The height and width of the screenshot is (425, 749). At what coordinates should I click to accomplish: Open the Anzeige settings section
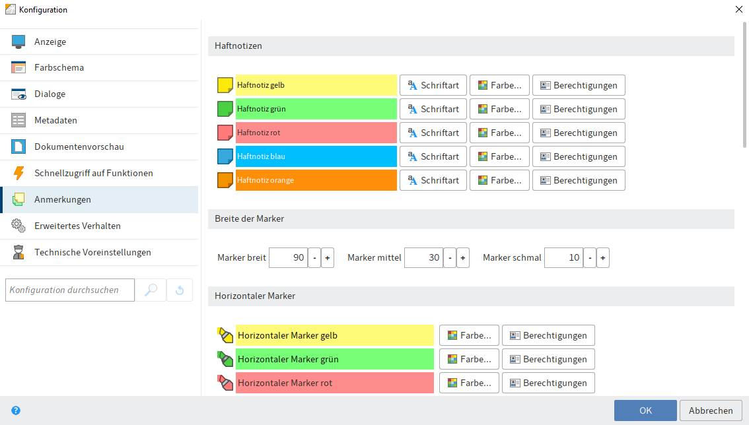99,42
